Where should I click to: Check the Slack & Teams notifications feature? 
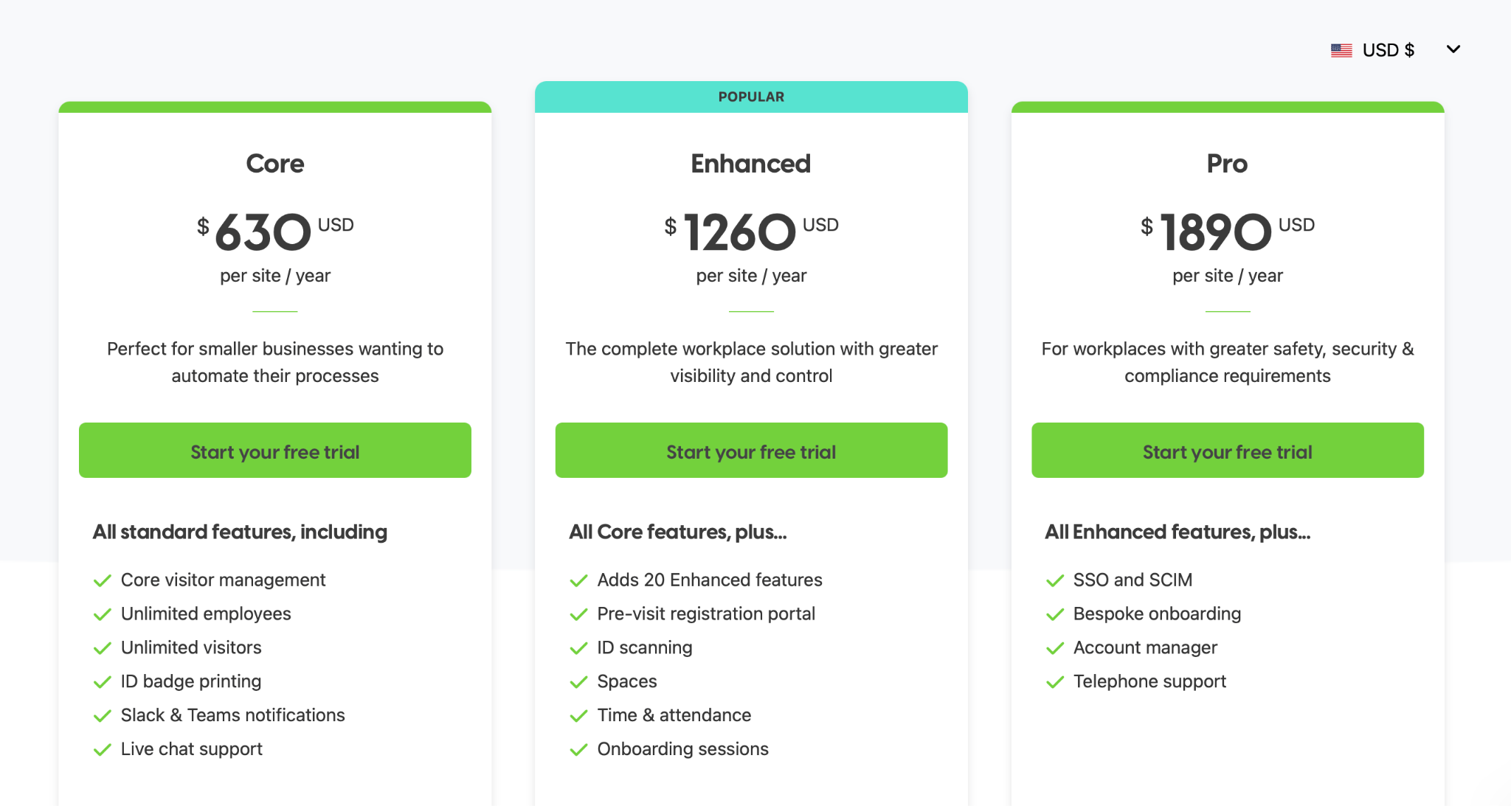pos(102,715)
